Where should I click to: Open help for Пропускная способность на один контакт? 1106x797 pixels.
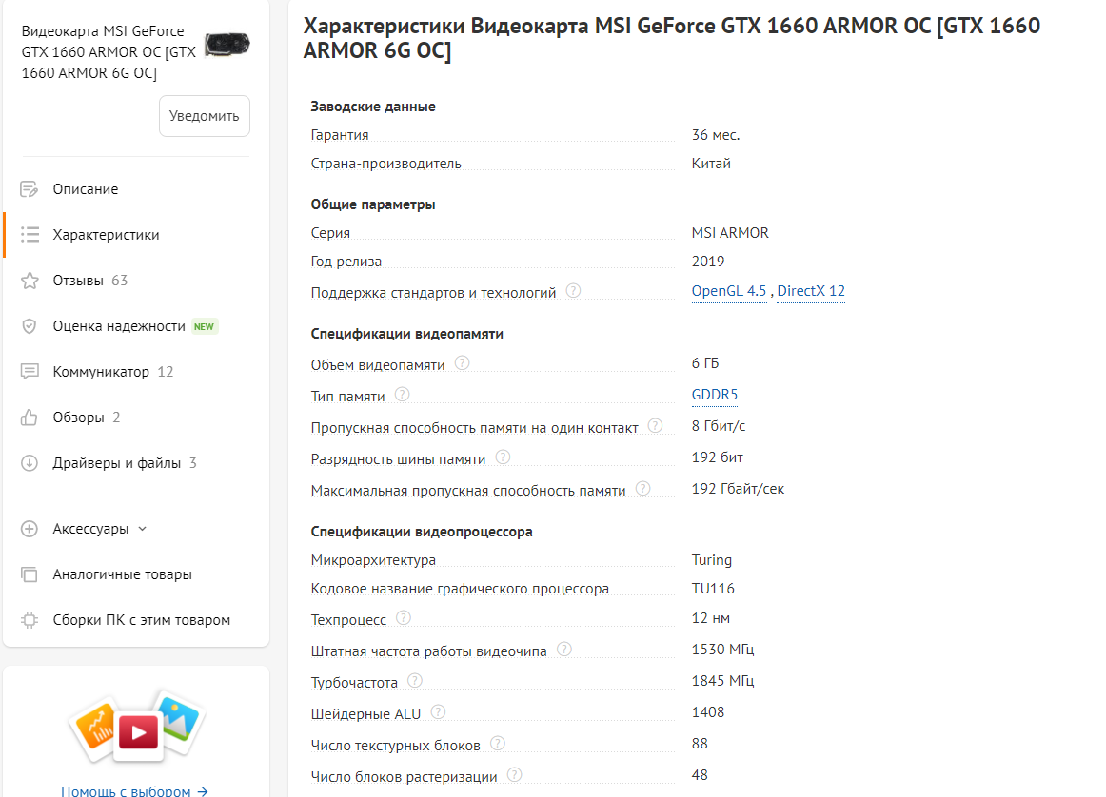tap(655, 426)
